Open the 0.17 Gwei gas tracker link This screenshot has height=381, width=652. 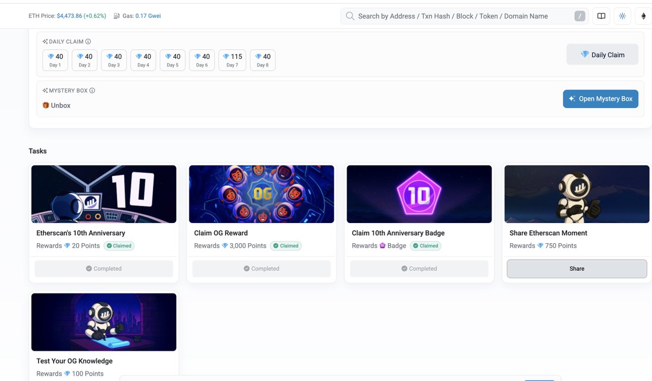(x=148, y=16)
